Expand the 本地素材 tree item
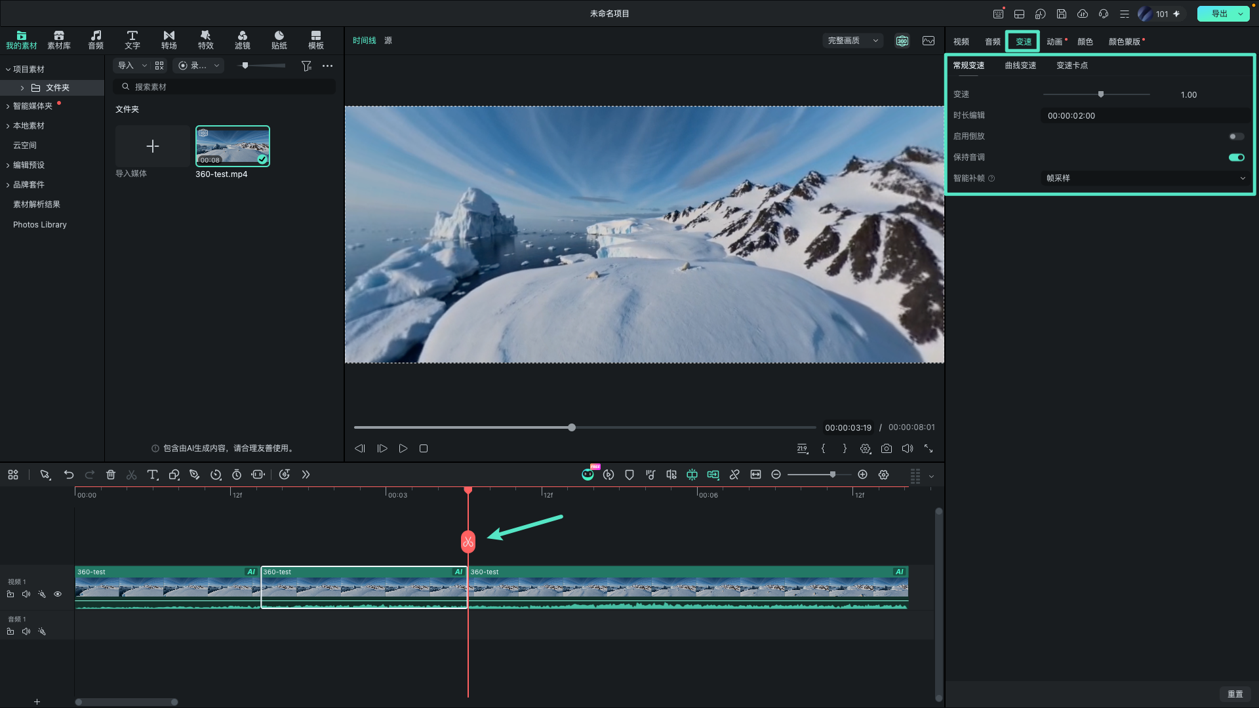This screenshot has height=708, width=1259. [8, 126]
